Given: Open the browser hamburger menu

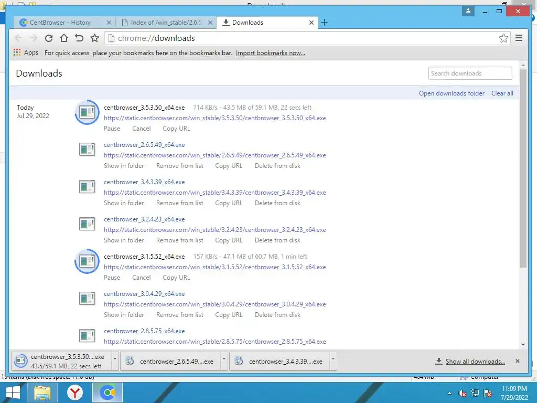Looking at the screenshot, I should (x=519, y=38).
